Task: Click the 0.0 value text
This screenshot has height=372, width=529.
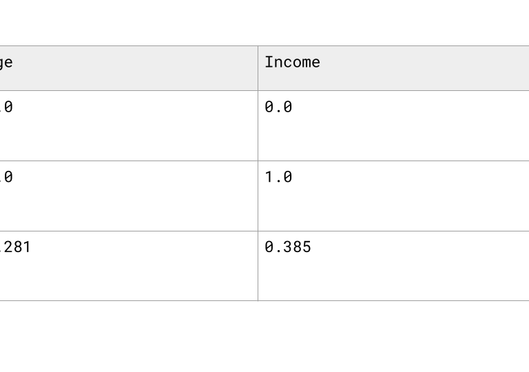Action: click(x=279, y=107)
